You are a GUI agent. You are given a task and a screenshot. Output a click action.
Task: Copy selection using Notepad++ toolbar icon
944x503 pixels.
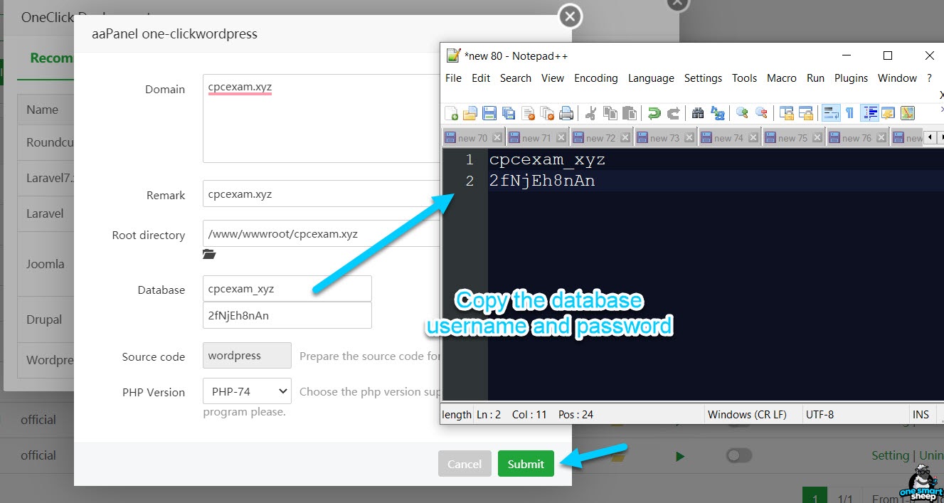[610, 113]
